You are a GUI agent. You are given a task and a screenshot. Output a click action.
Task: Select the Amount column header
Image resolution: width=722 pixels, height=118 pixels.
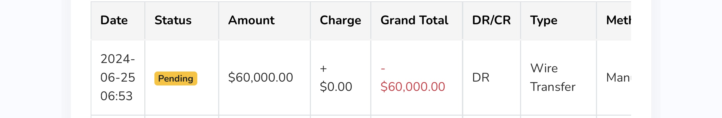pos(251,20)
